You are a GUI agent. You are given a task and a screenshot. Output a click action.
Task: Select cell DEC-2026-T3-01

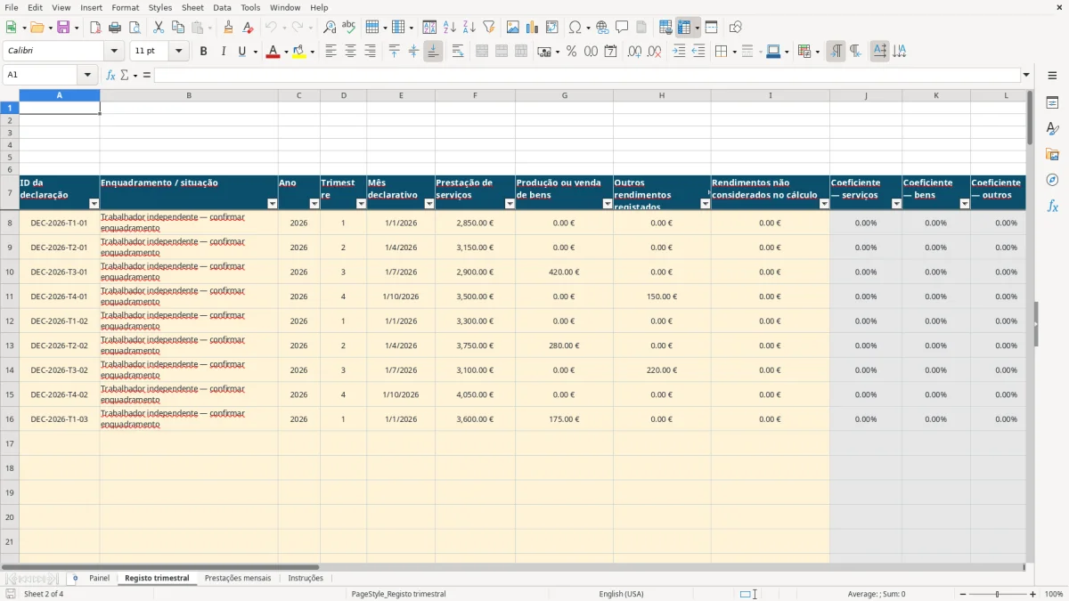point(60,272)
